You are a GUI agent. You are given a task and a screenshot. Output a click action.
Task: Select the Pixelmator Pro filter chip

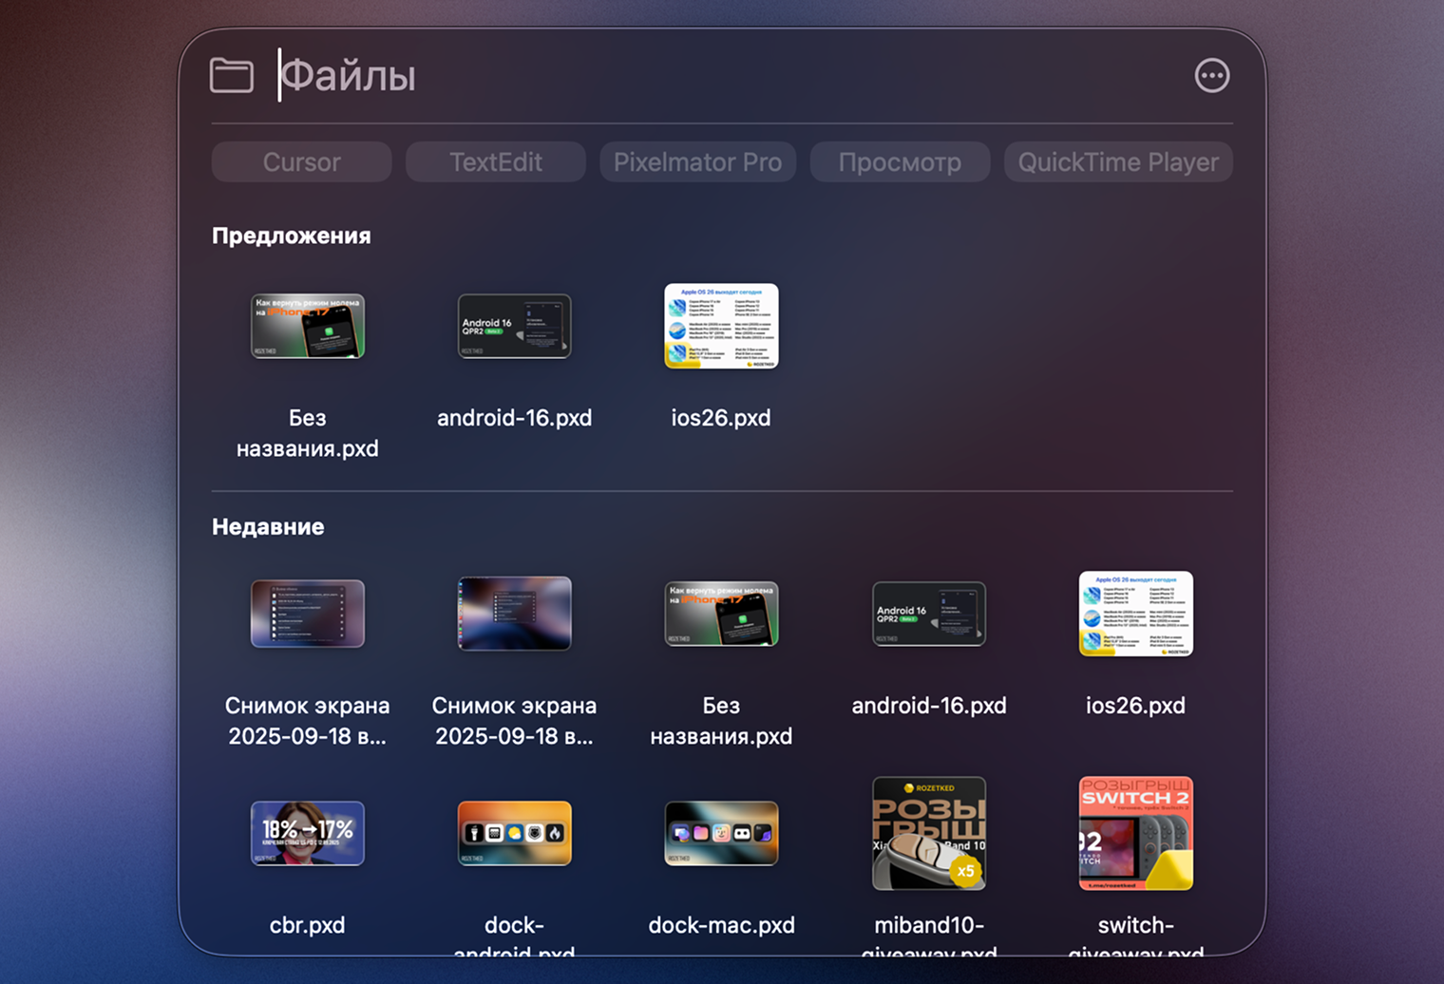tap(697, 161)
